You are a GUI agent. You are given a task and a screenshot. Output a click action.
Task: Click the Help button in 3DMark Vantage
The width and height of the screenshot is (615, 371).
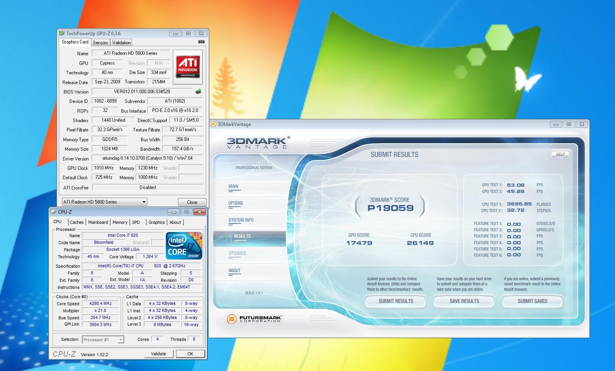[x=561, y=154]
